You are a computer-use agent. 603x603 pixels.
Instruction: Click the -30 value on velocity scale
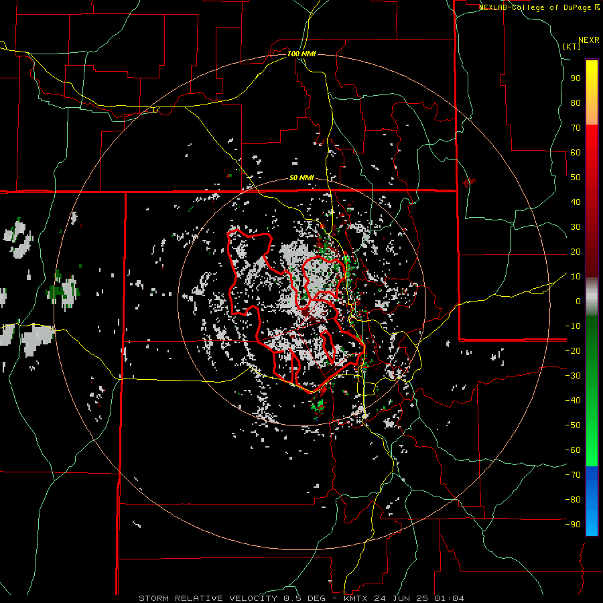coord(573,376)
